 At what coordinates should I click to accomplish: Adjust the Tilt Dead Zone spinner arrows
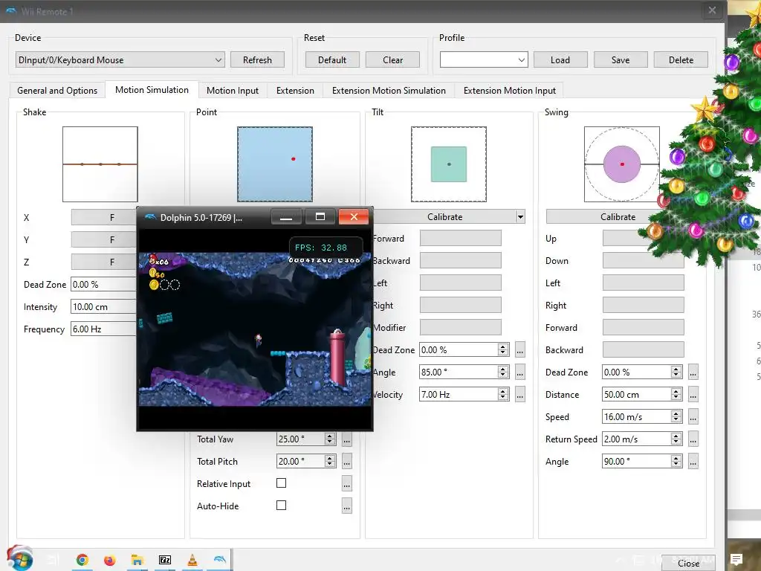(503, 349)
